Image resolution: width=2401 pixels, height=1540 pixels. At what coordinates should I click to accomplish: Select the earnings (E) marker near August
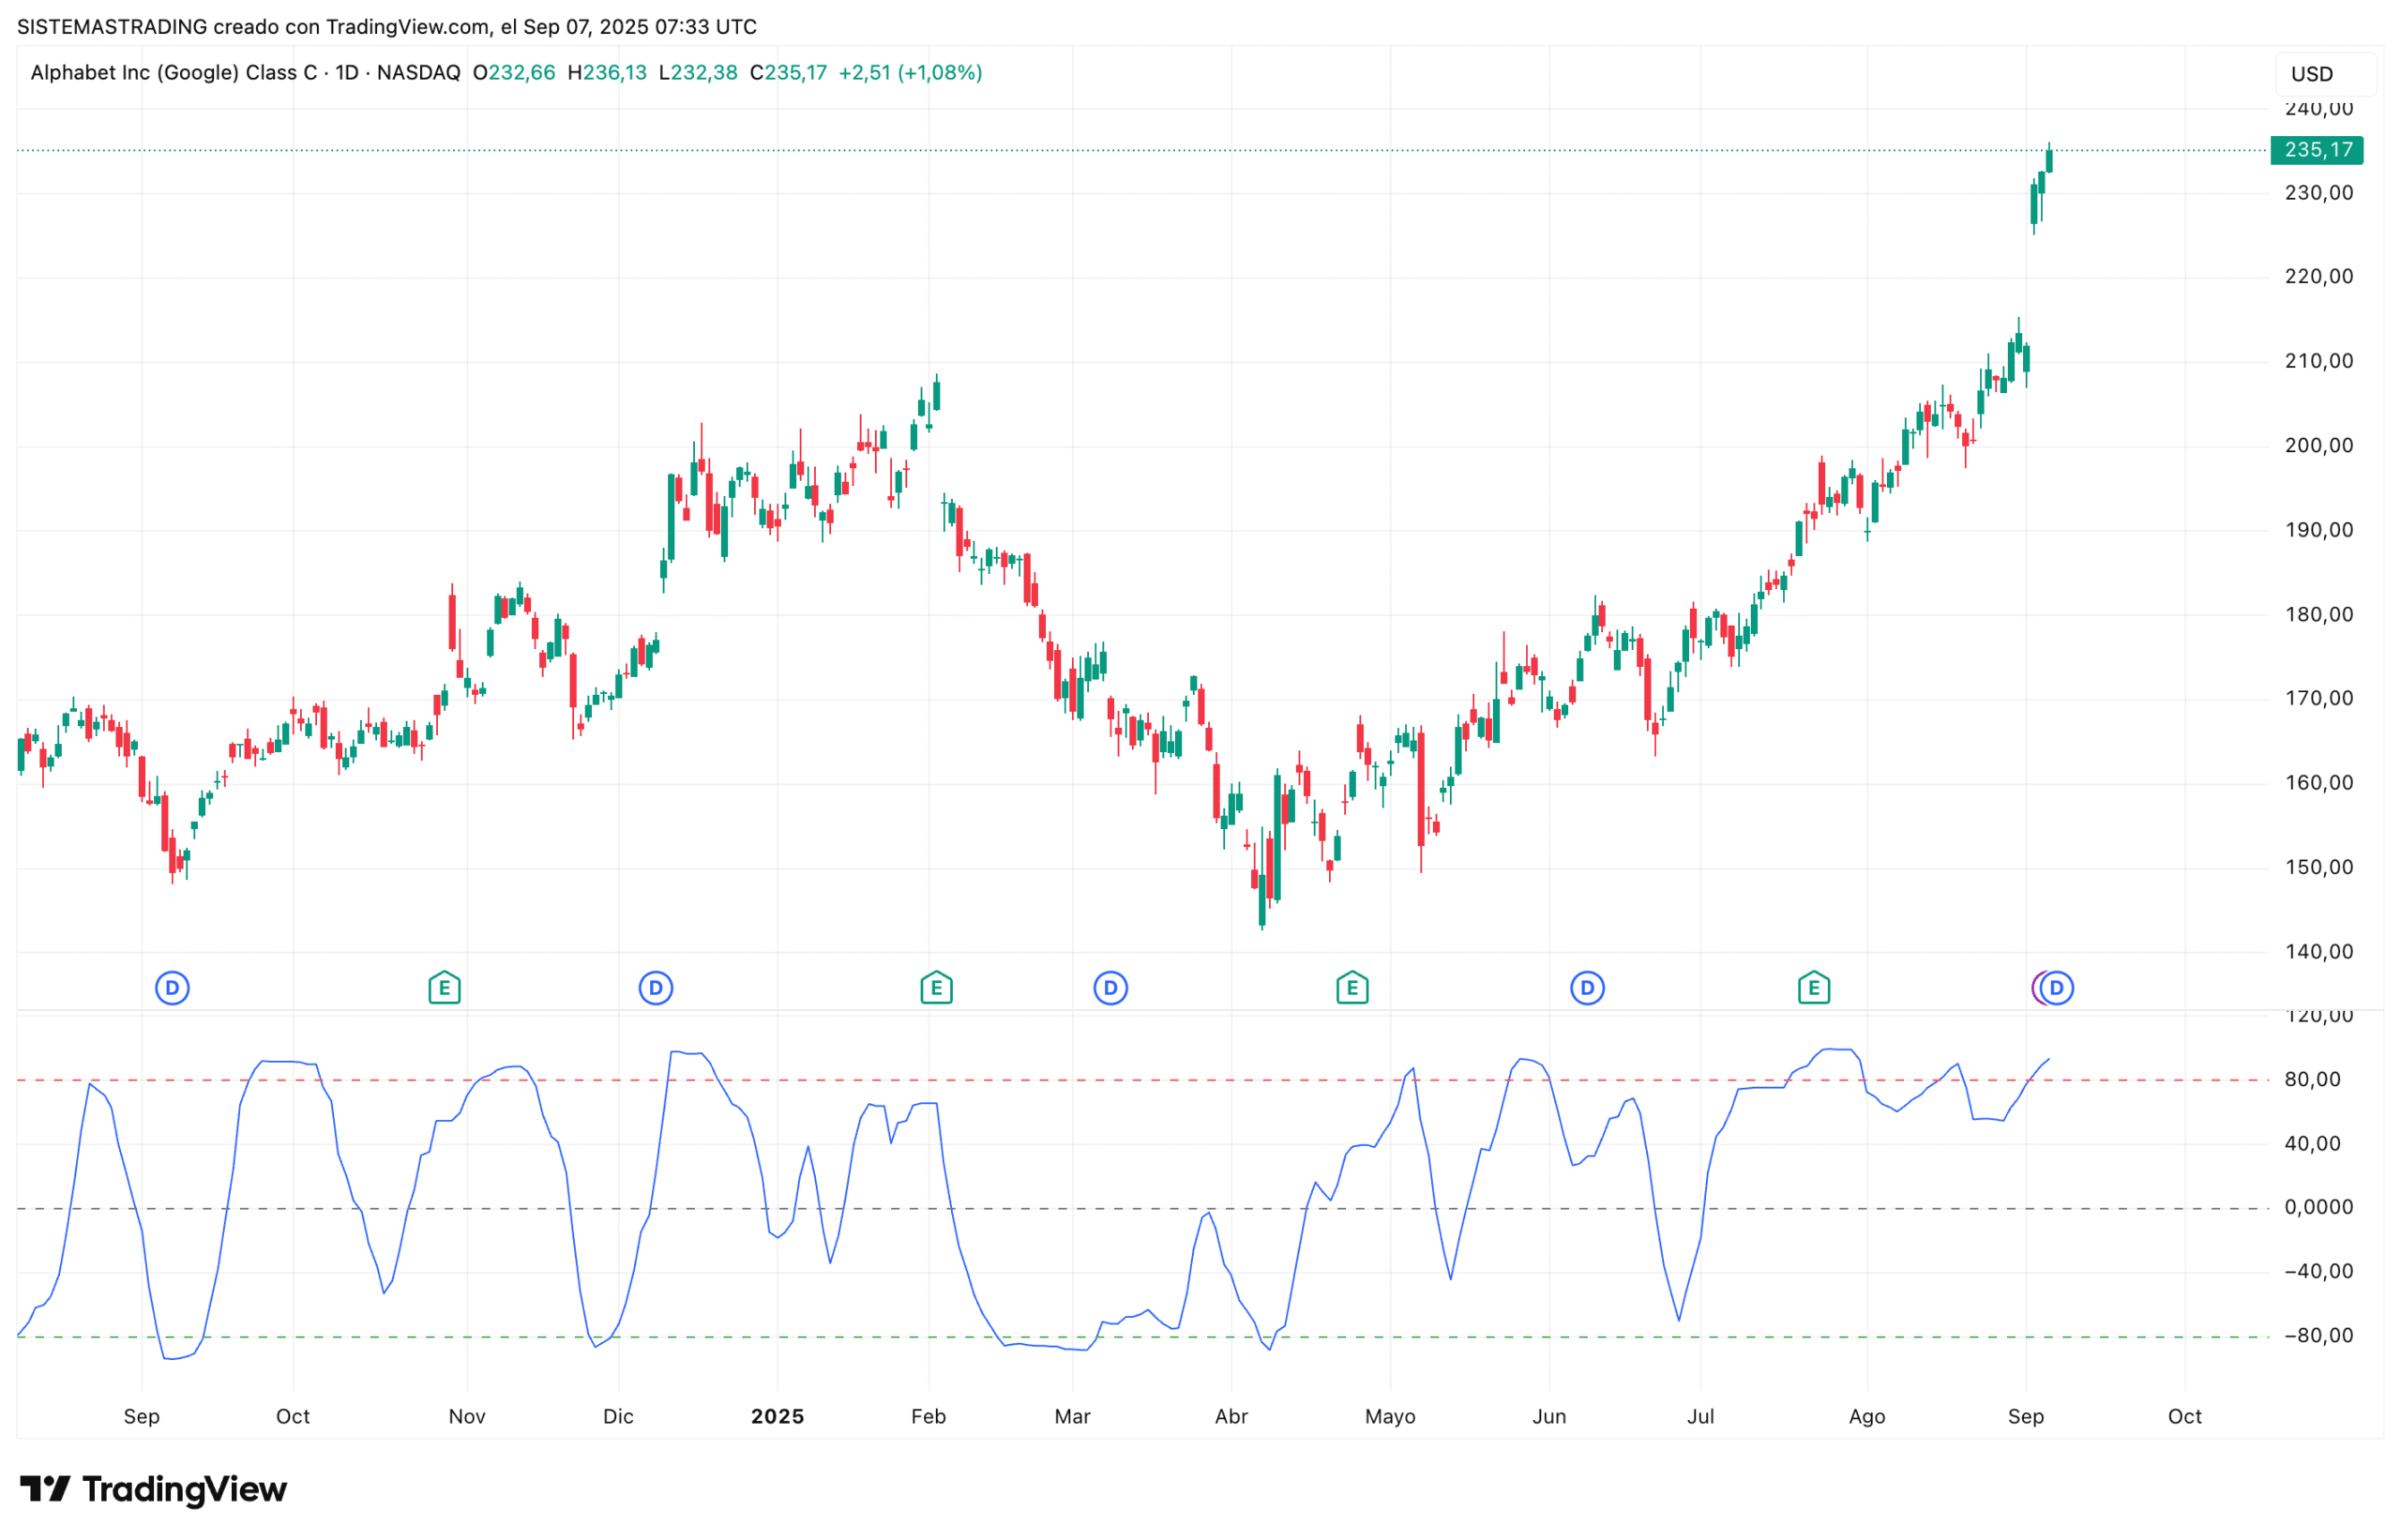point(1815,987)
